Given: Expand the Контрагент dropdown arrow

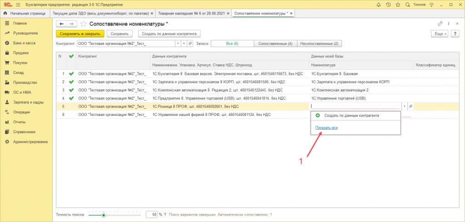Looking at the screenshot, I should click(178, 43).
